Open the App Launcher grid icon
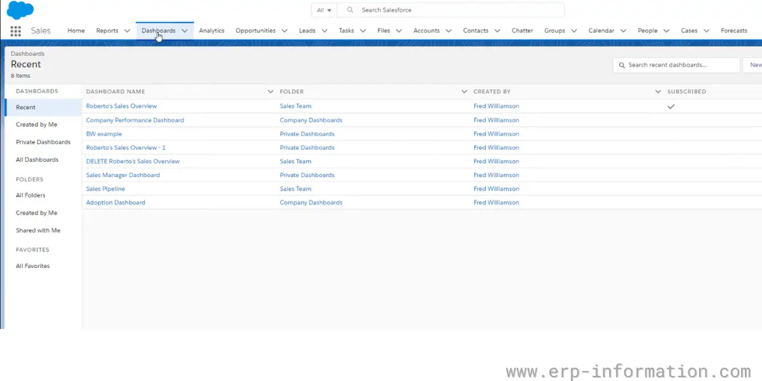The image size is (762, 381). pyautogui.click(x=16, y=30)
